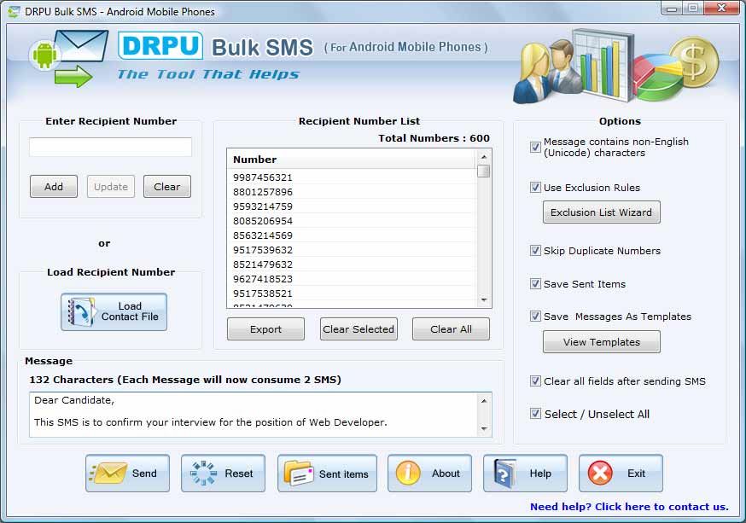Viewport: 746px width, 523px height.
Task: Click the disabled Update button
Action: [x=111, y=186]
